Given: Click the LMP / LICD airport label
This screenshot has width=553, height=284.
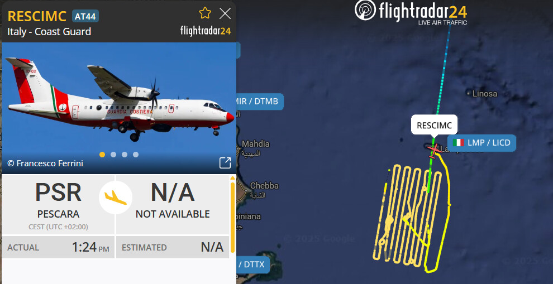Looking at the screenshot, I should (482, 143).
